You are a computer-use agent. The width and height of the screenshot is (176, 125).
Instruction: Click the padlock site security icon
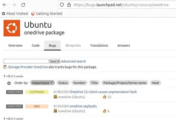click(x=69, y=5)
